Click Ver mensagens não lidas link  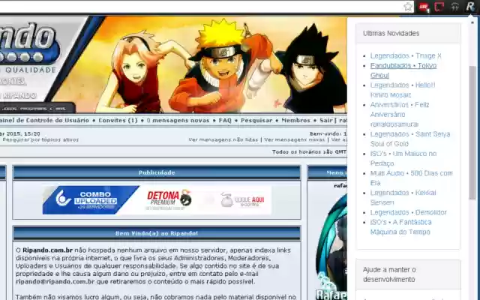point(223,139)
